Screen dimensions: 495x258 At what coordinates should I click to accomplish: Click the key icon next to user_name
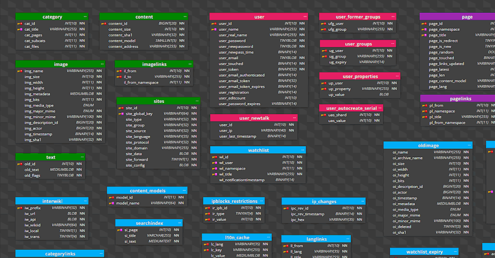214,29
